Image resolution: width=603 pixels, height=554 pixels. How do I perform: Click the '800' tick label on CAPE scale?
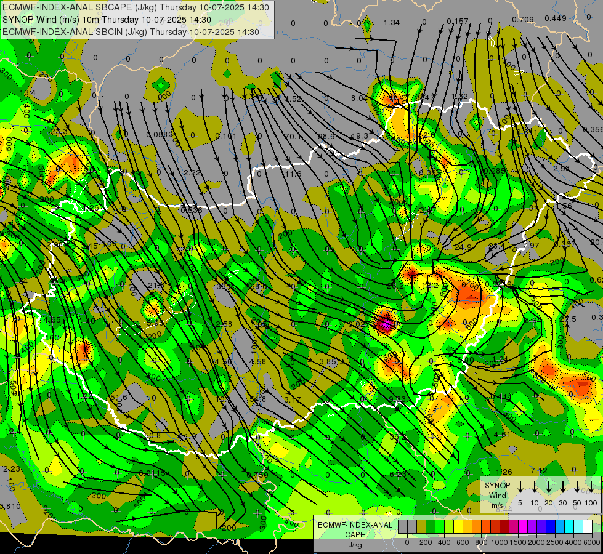[x=481, y=542]
